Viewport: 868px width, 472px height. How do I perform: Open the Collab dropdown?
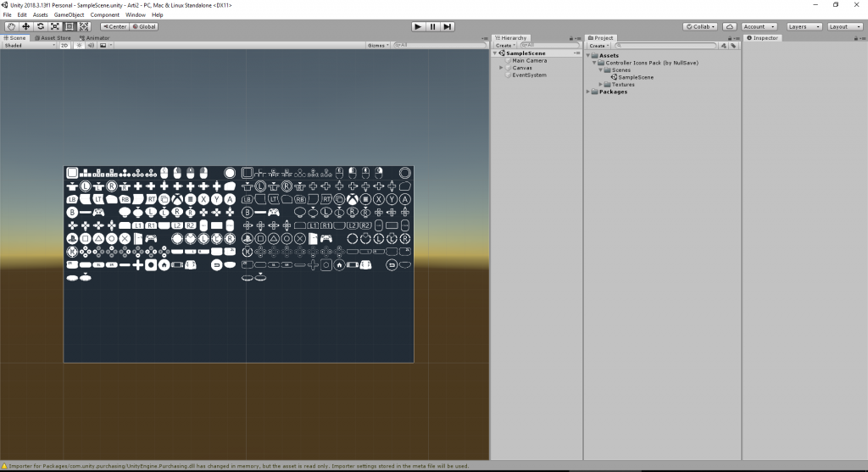coord(701,26)
